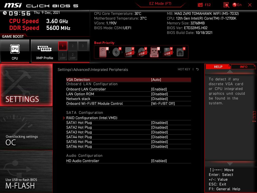Switch to the HELP tab
Viewport: 257px width, 193px height.
pyautogui.click(x=218, y=67)
